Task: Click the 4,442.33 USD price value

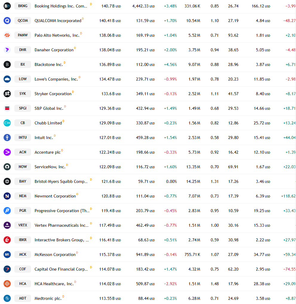Action: pyautogui.click(x=143, y=6)
